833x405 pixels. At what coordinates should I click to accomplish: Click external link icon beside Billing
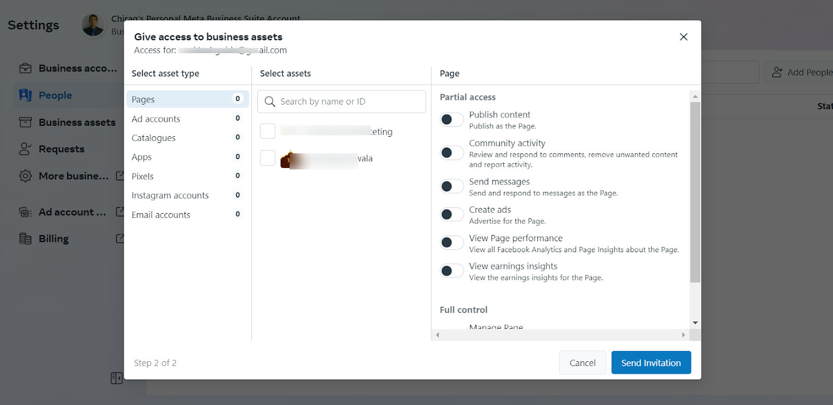120,238
